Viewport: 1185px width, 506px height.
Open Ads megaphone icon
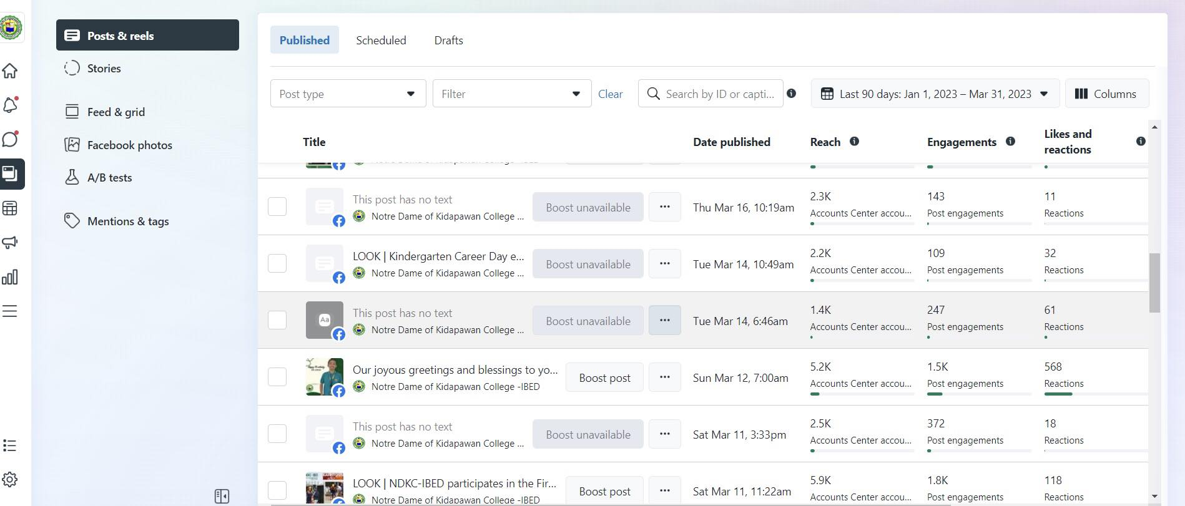[x=10, y=243]
